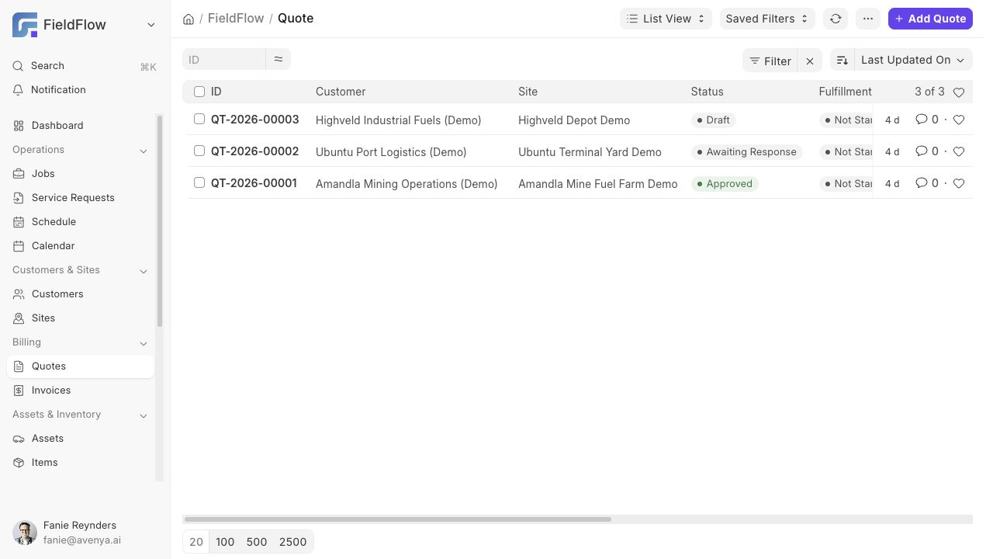This screenshot has width=993, height=559.
Task: Open Invoices page
Action: click(81, 391)
